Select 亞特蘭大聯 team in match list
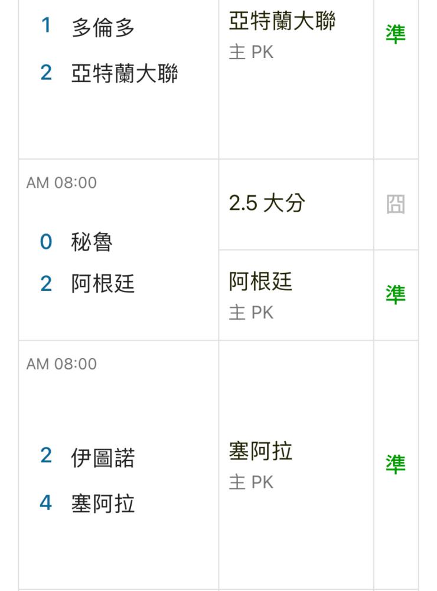 (125, 73)
